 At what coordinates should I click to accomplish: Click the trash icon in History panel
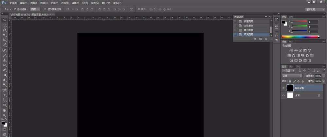point(266,39)
